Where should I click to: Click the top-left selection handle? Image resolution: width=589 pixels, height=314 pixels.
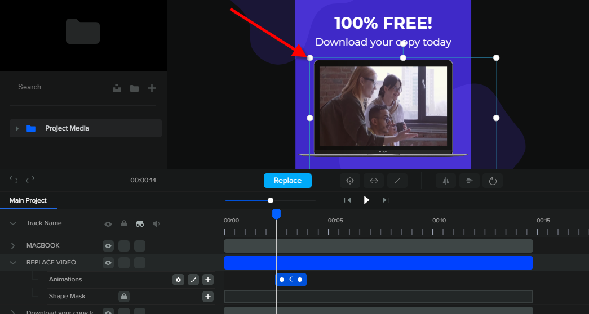click(x=310, y=58)
